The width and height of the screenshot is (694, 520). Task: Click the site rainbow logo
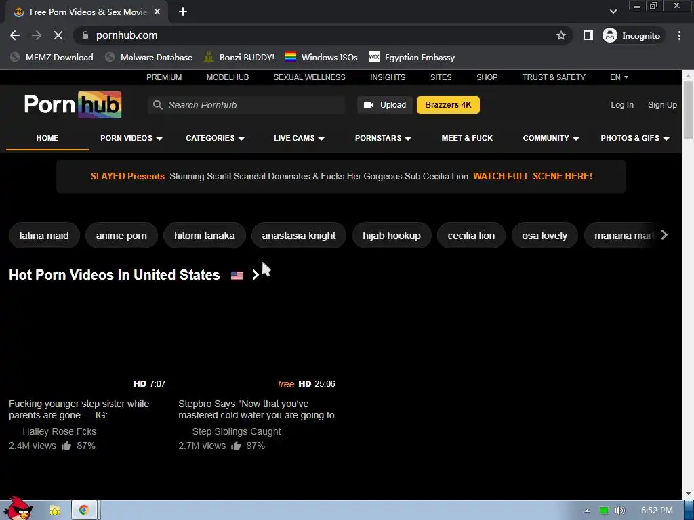pos(73,105)
